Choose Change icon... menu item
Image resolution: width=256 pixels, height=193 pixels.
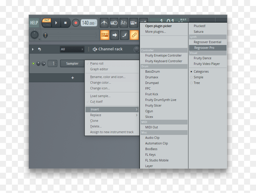coord(112,88)
